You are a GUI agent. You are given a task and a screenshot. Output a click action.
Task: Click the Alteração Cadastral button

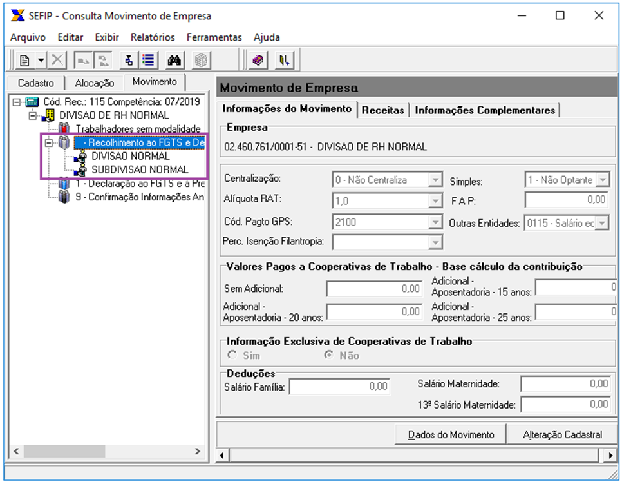pyautogui.click(x=562, y=435)
